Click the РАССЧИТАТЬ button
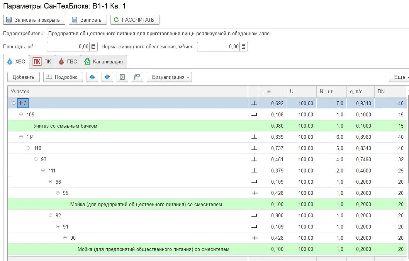 pos(135,20)
